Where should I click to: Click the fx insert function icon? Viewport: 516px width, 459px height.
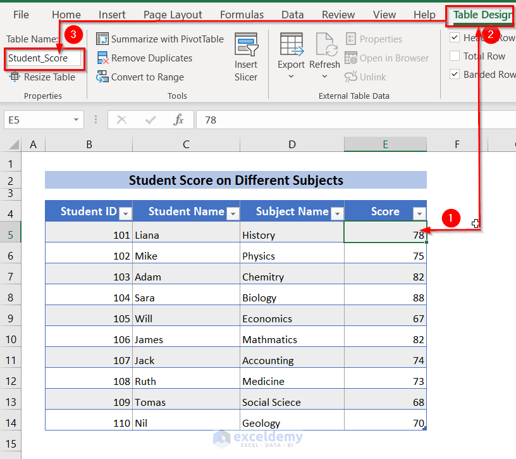click(x=178, y=120)
